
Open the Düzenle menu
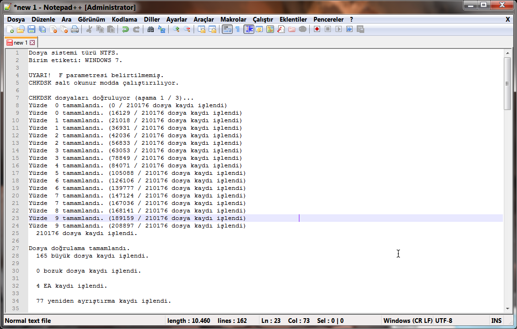click(x=43, y=19)
